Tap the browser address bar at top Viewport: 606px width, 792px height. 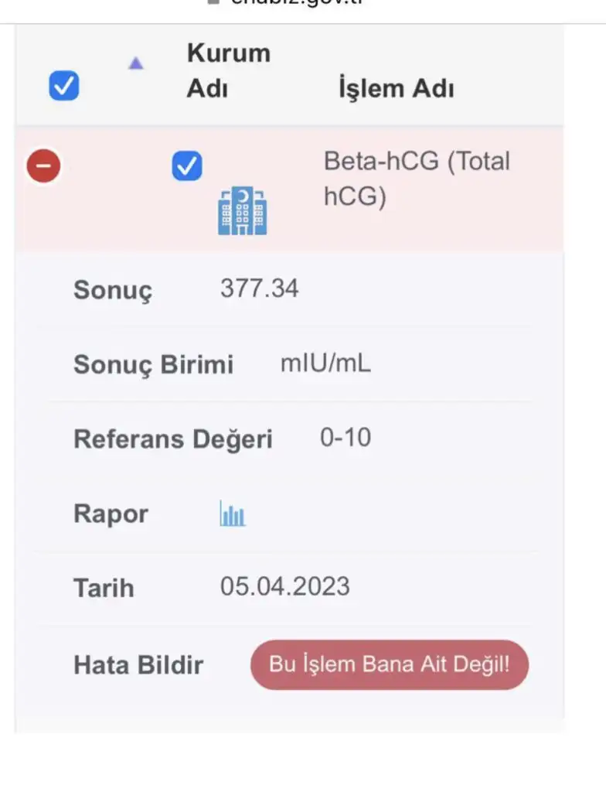303,5
